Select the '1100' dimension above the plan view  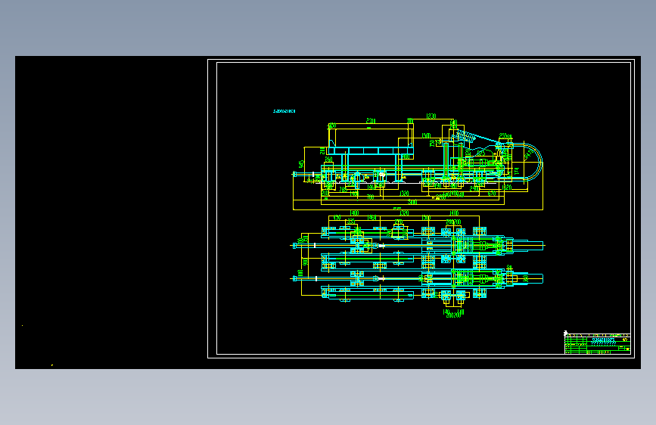(453, 213)
